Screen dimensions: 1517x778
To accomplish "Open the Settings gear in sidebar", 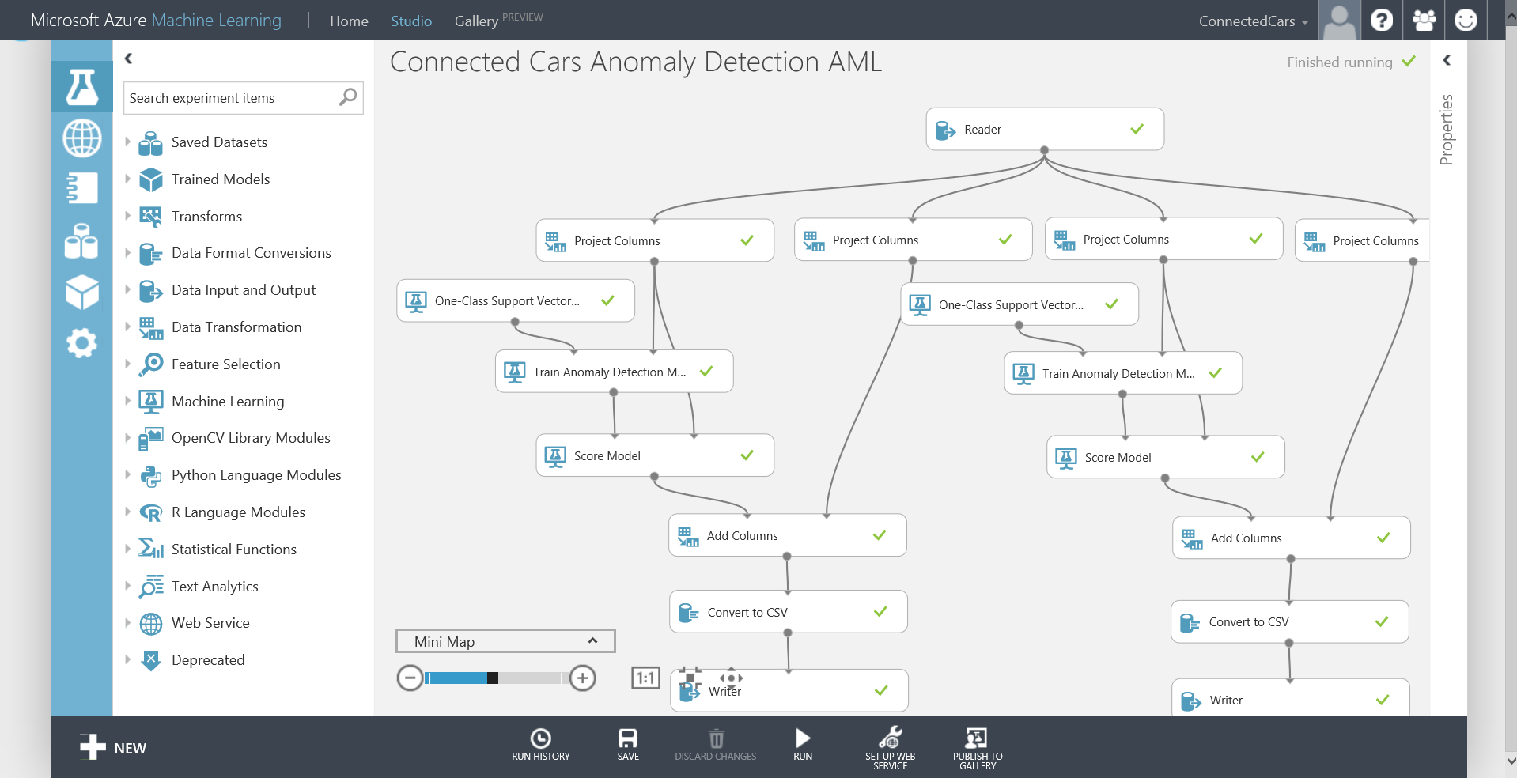I will [x=81, y=343].
